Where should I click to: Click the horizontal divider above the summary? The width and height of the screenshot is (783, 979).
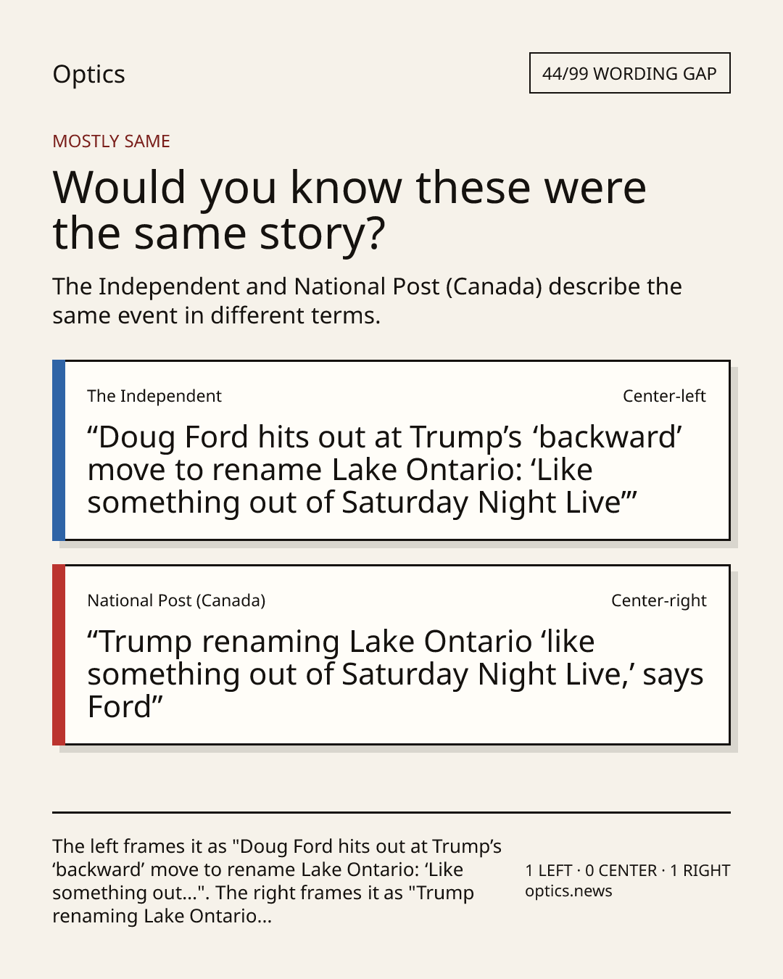click(x=391, y=812)
